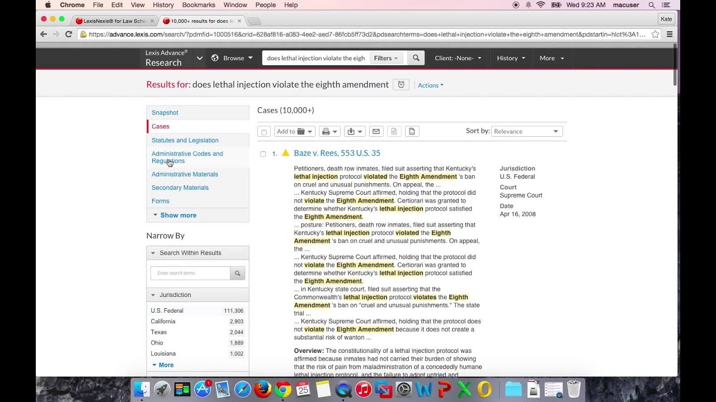Open Administrative Materials category
716x402 pixels.
pyautogui.click(x=185, y=174)
